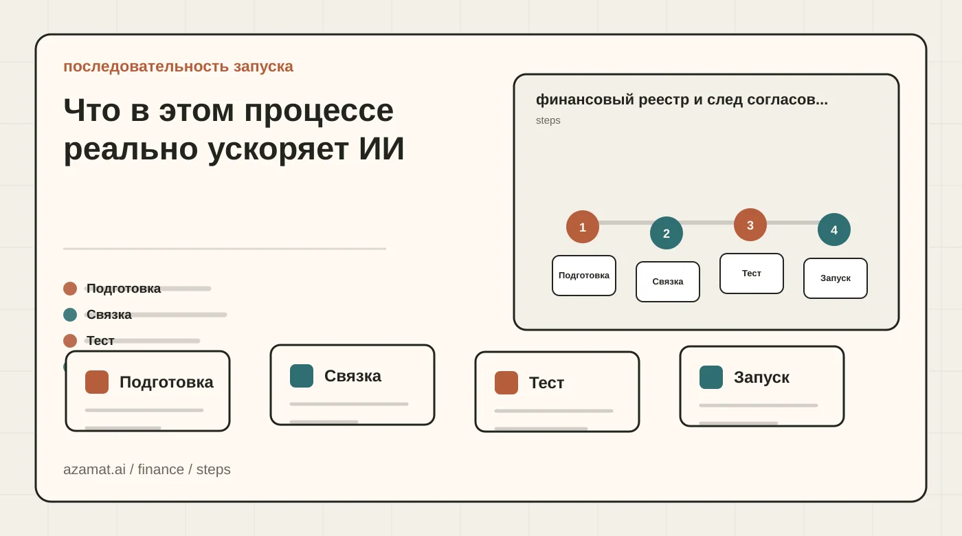The width and height of the screenshot is (962, 536).
Task: Open the large Связка card title
Action: (x=353, y=376)
